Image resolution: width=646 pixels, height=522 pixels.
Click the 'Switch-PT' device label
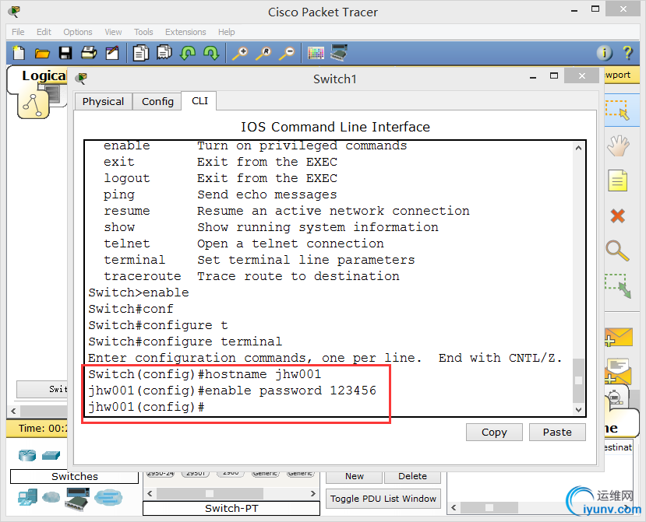231,509
